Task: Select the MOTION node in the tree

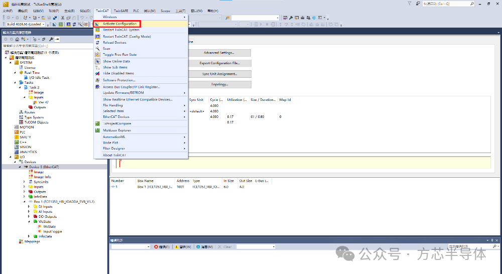Action: (27, 127)
